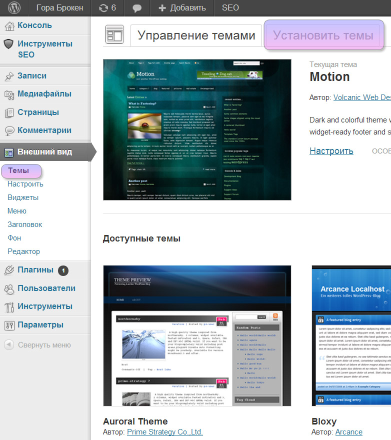
Task: Click Доступные темы heading
Action: (141, 238)
